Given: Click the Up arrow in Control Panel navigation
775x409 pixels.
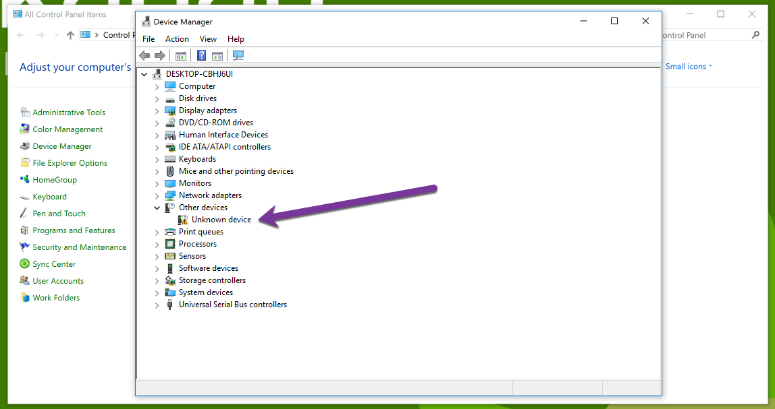Looking at the screenshot, I should pyautogui.click(x=70, y=35).
